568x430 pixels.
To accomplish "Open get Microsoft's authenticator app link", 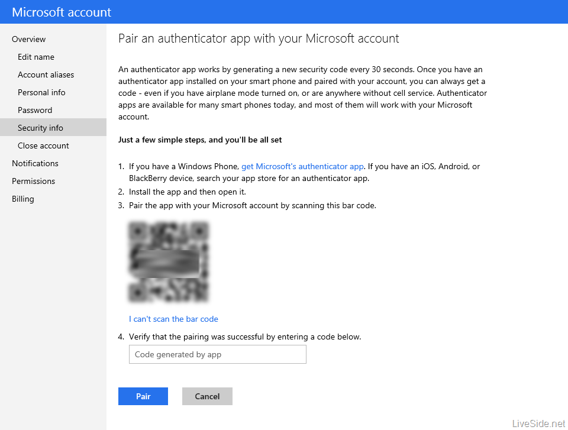I will point(302,166).
